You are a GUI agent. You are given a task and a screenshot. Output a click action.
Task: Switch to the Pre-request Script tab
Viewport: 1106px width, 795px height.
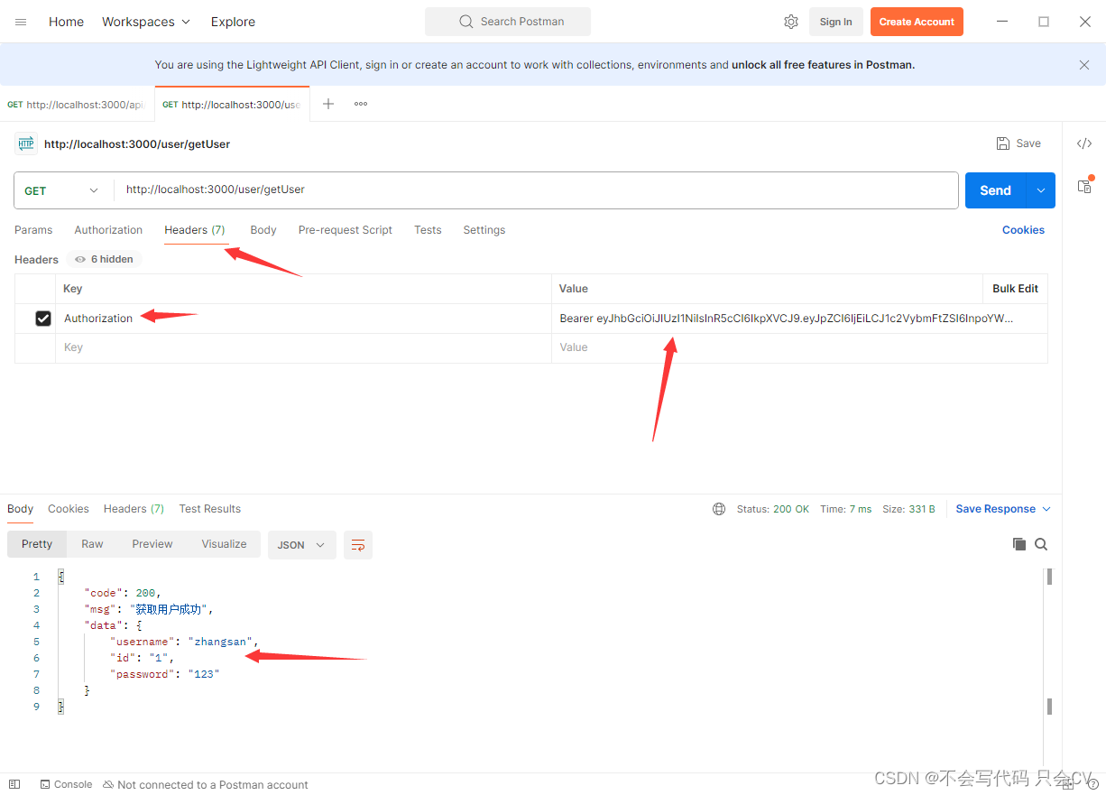345,230
